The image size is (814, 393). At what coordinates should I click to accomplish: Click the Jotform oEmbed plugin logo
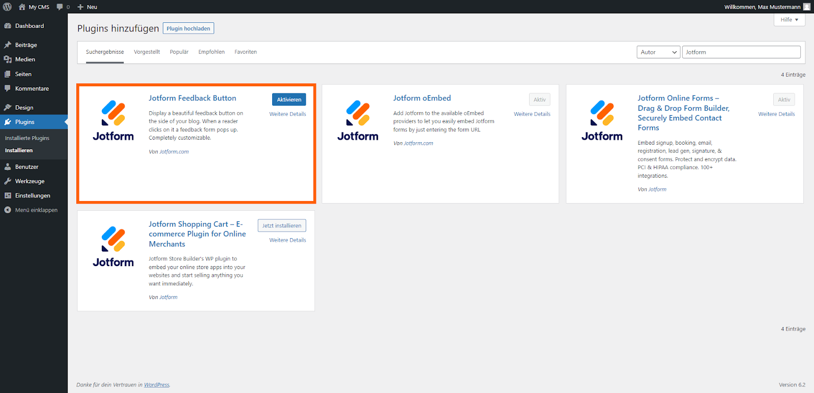click(358, 120)
